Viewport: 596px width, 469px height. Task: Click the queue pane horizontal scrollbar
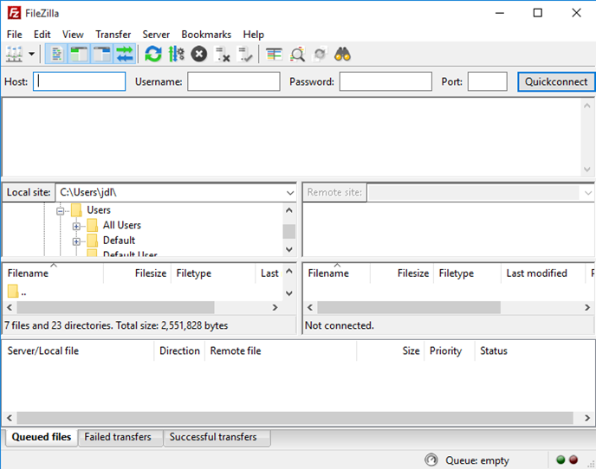295,418
